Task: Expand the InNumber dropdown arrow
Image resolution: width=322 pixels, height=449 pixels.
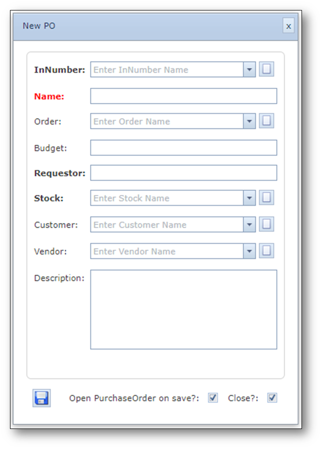Action: point(249,70)
